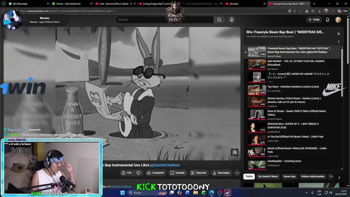Image resolution: width=350 pixels, height=197 pixels.
Task: Switch to the plain YouTube tab
Action: (245, 4)
